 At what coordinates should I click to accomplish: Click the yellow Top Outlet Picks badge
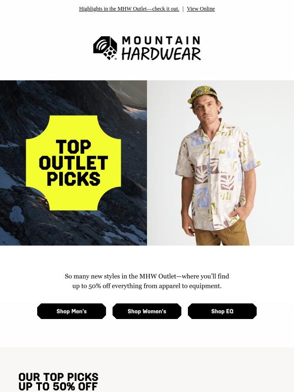[73, 163]
